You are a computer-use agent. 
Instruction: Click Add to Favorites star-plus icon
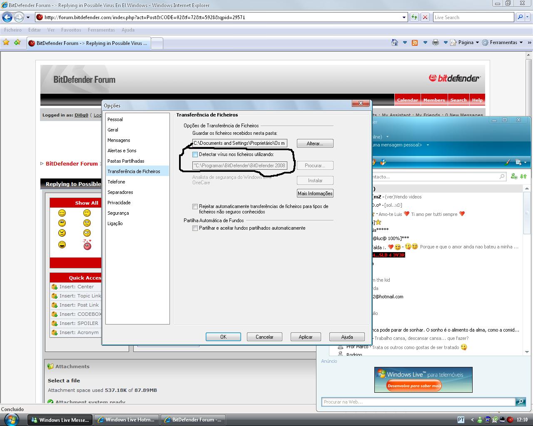click(17, 42)
